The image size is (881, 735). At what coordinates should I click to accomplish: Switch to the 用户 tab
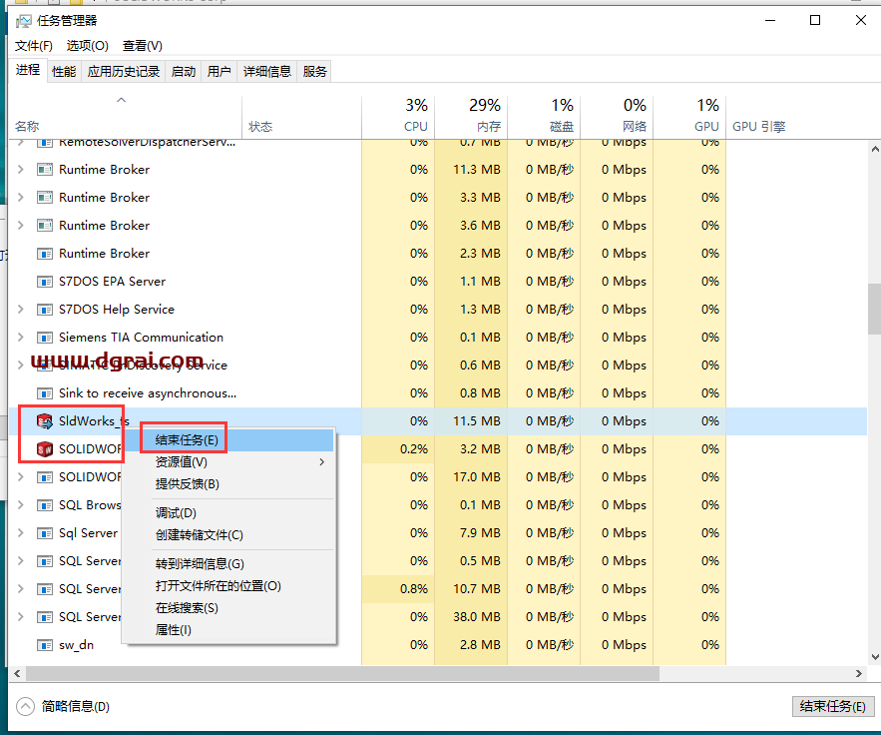220,72
